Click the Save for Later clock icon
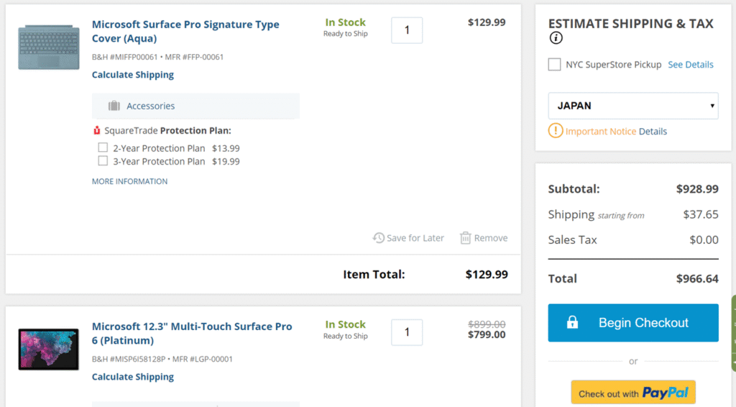This screenshot has width=736, height=407. [378, 238]
